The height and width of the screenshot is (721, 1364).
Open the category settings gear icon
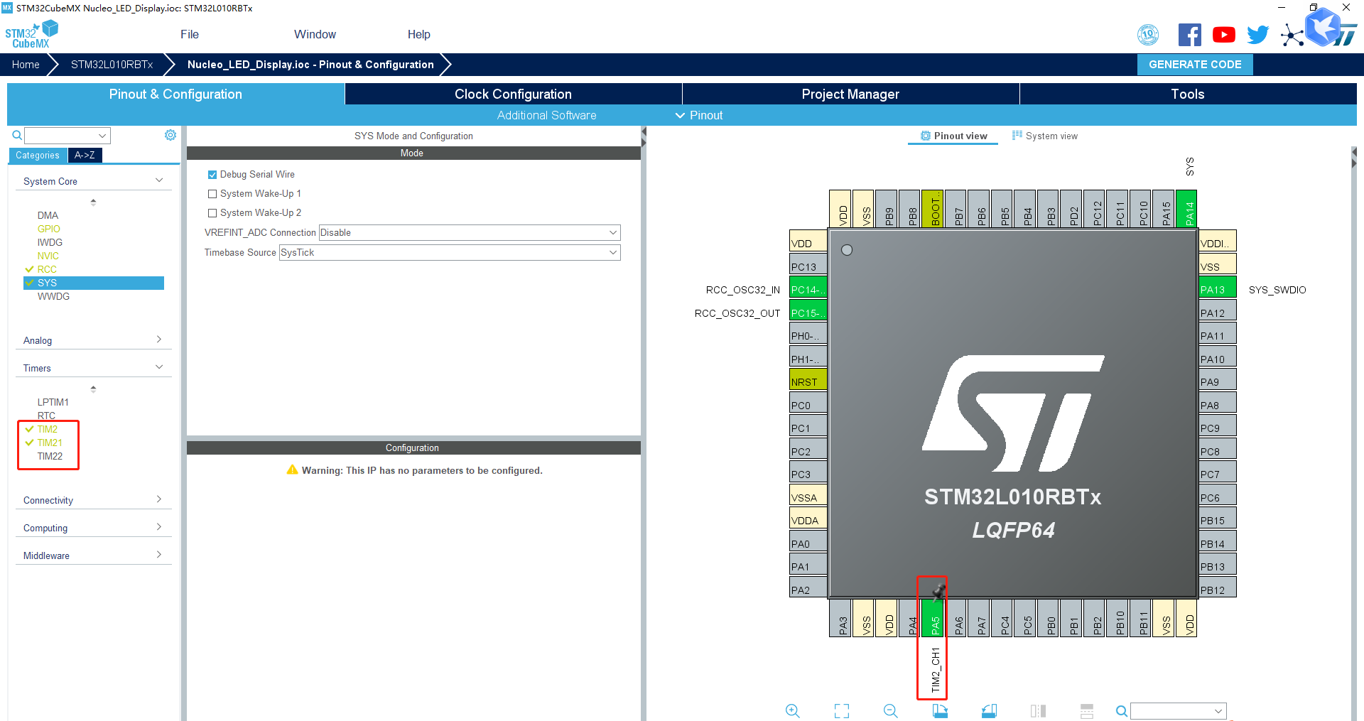170,135
